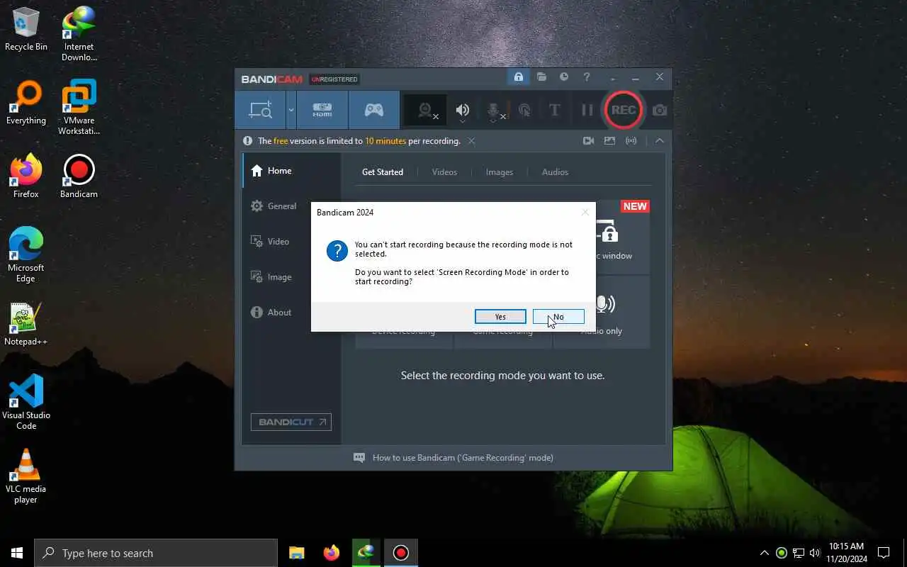This screenshot has width=907, height=567.
Task: Show hidden system tray icons
Action: [x=764, y=553]
